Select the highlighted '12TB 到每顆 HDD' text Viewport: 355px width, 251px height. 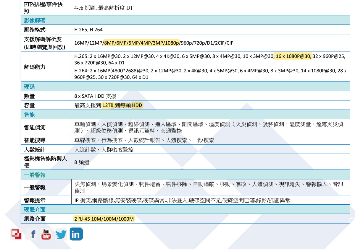tap(122, 105)
